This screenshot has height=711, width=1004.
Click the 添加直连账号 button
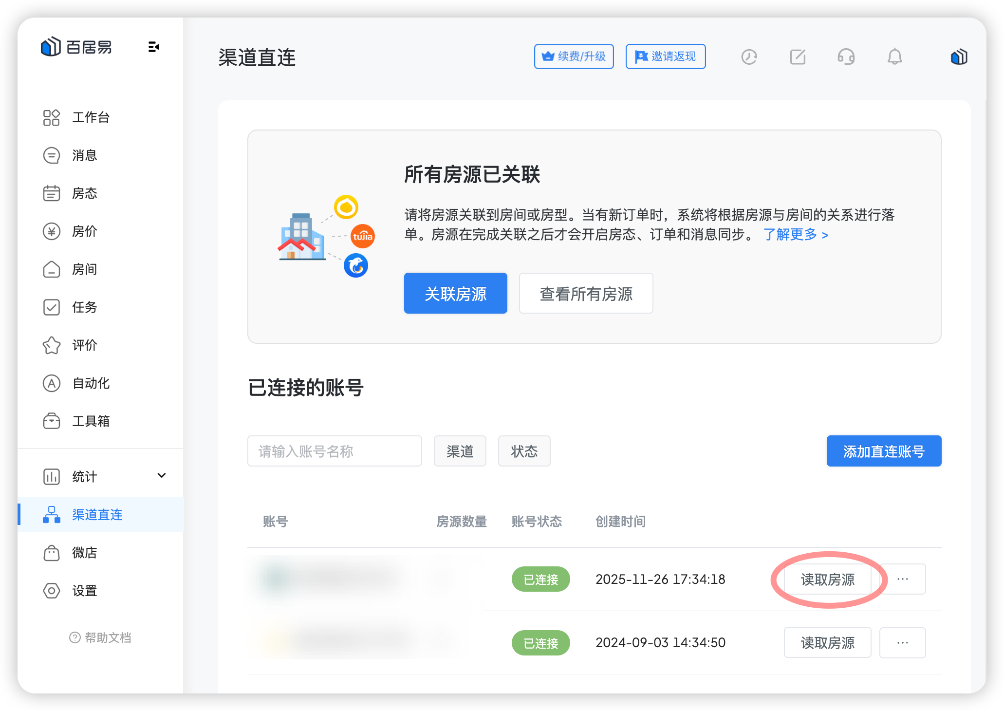pyautogui.click(x=883, y=451)
